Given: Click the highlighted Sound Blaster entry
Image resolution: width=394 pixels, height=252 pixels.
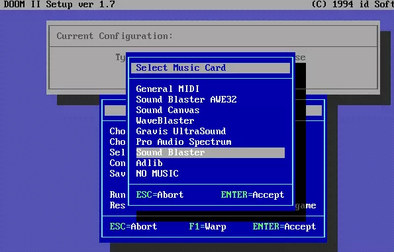Looking at the screenshot, I should [x=211, y=153].
